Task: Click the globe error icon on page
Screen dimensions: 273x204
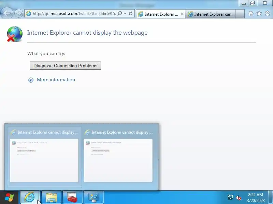Action: point(15,34)
